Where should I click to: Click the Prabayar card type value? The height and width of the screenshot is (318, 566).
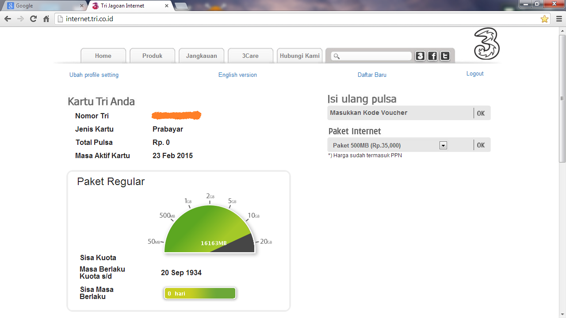point(168,129)
